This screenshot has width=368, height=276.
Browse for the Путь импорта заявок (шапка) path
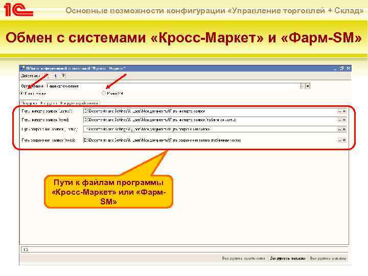pyautogui.click(x=339, y=111)
